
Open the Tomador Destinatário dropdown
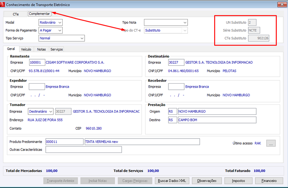(41, 112)
